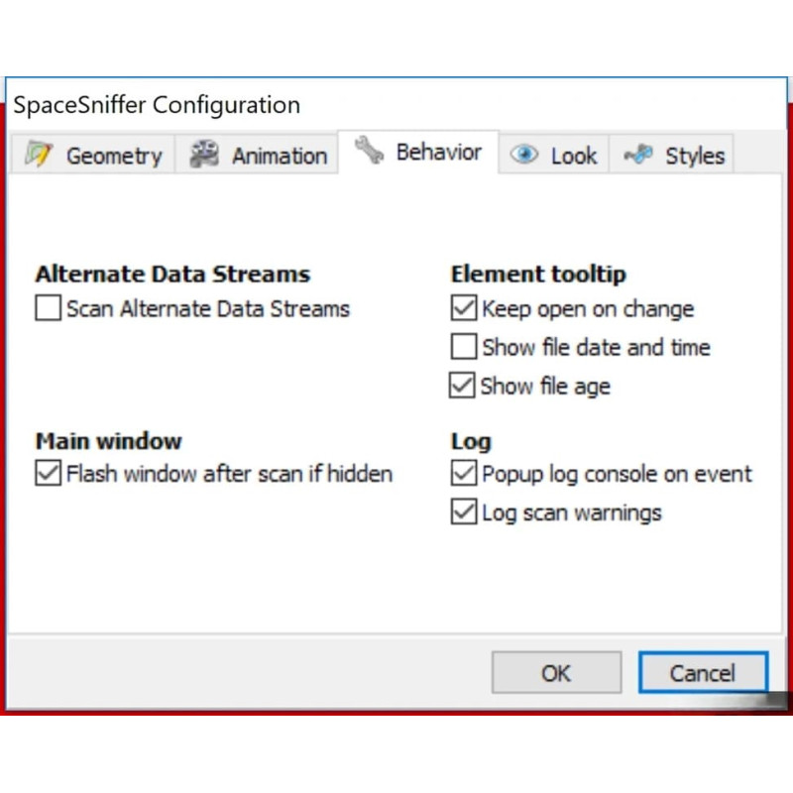
Task: Click the Styles tab icon
Action: pos(638,154)
